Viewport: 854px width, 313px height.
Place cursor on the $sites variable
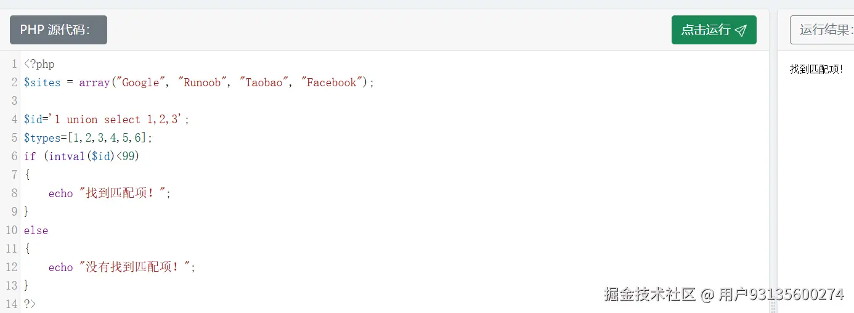point(42,83)
